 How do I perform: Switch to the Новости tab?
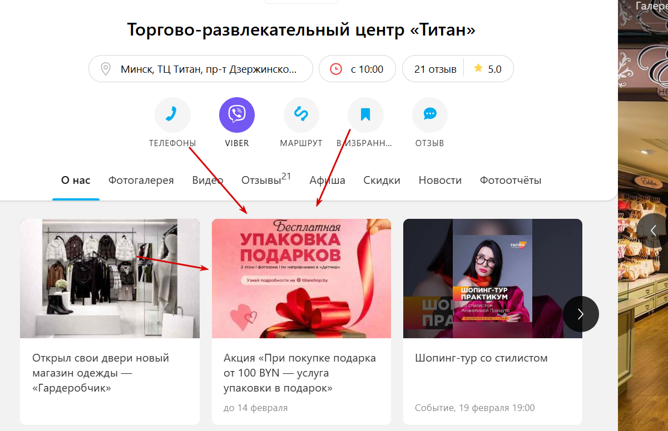440,180
